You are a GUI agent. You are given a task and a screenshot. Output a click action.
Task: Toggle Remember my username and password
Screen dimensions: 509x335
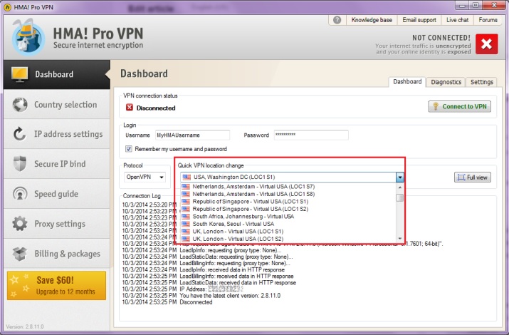point(129,149)
